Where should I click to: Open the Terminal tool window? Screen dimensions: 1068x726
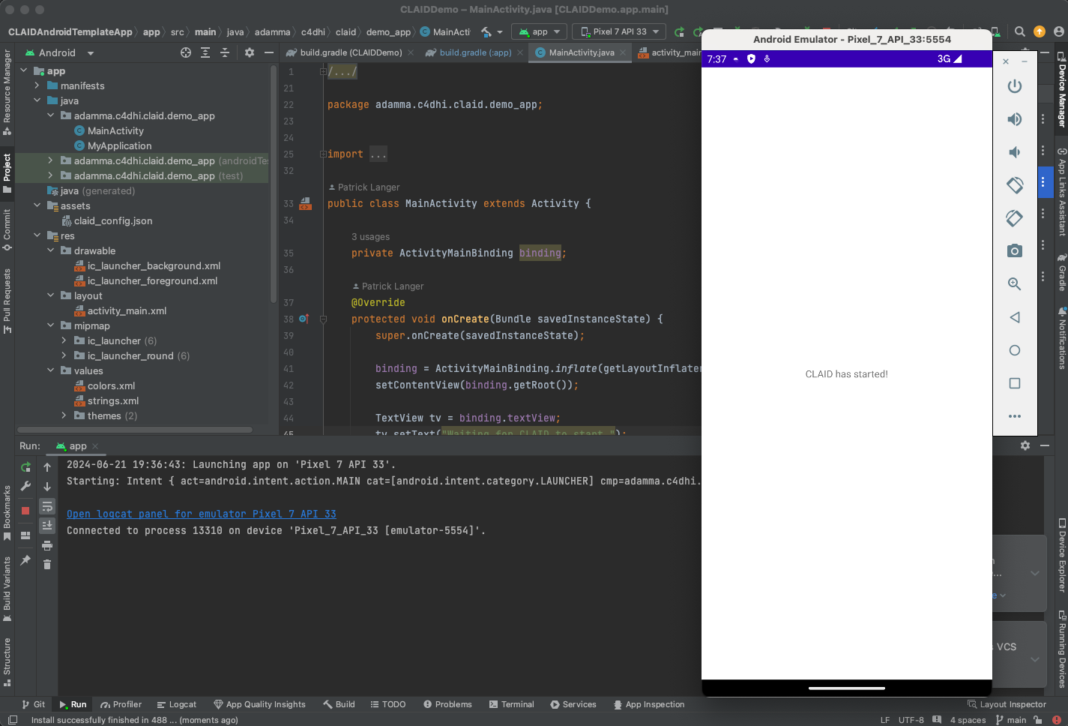click(x=511, y=704)
